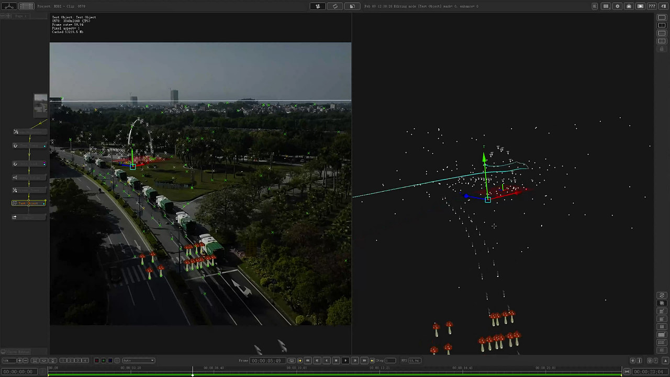Viewport: 670px width, 377px height.
Task: Click the zoom percentage field
Action: tap(9, 360)
